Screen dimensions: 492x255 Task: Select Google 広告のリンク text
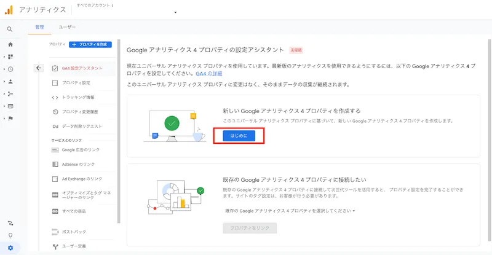81,150
